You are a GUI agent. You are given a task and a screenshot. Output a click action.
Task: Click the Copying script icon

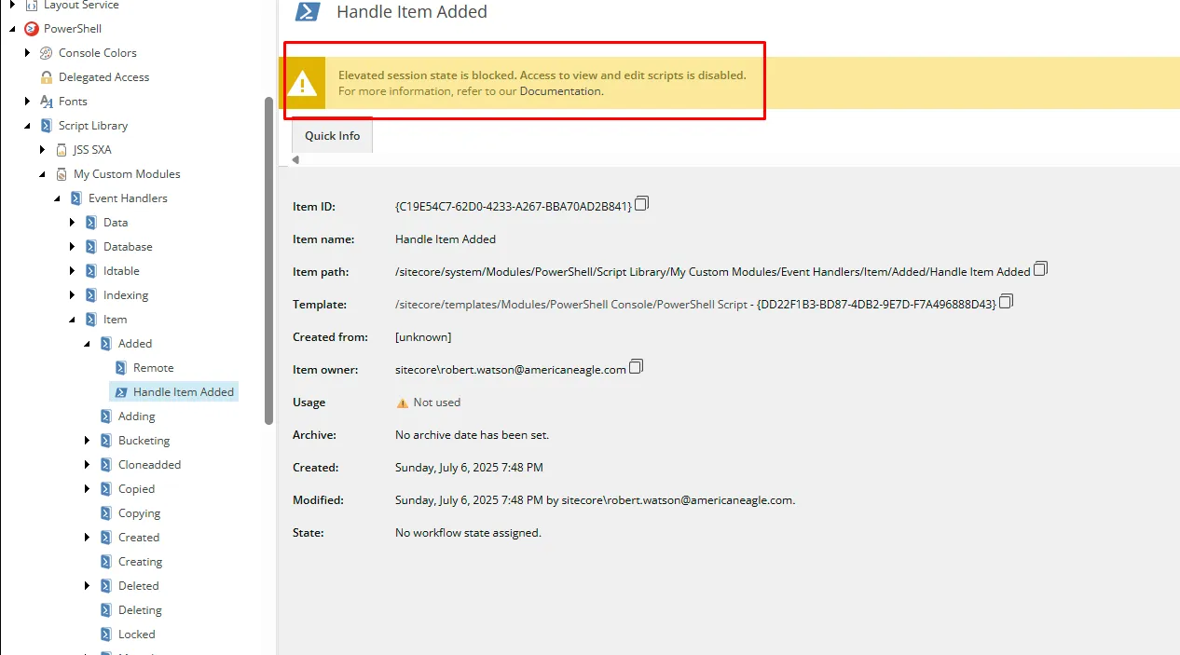coord(106,513)
